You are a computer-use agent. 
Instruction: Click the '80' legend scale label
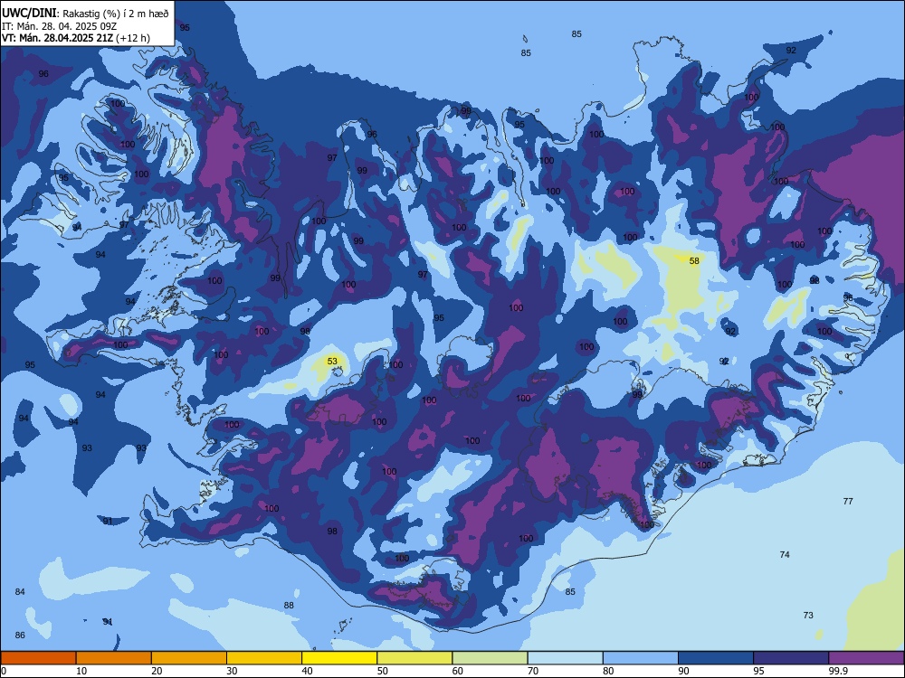coord(609,671)
